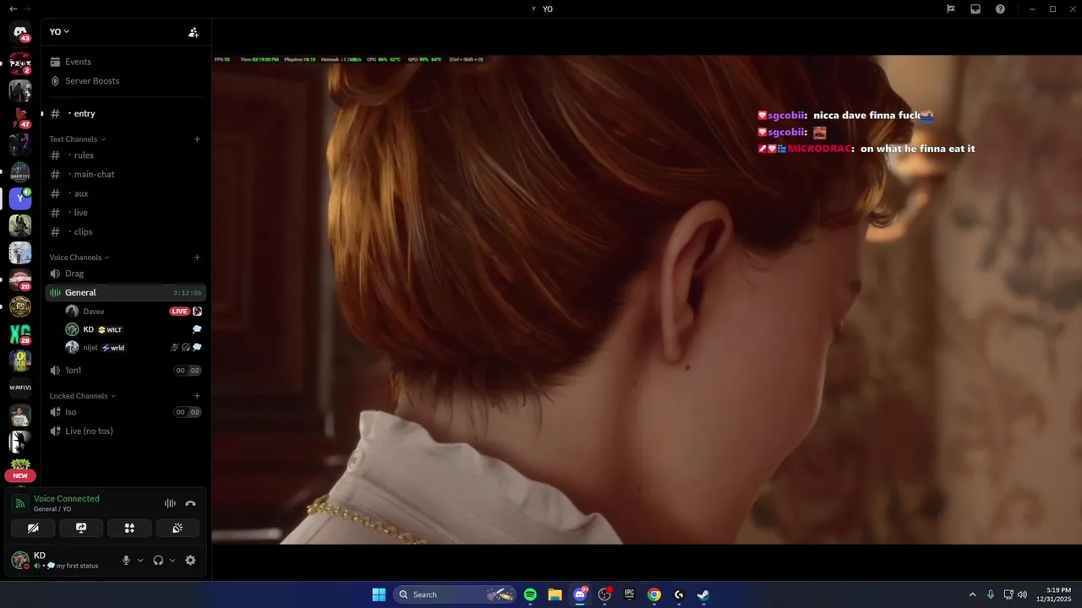Open microphone input options chevron
Screen dimensions: 1082x608
click(x=140, y=560)
